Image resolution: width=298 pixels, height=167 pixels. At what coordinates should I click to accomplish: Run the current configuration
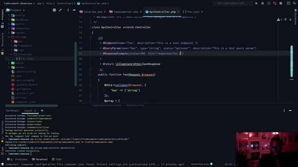coord(257,3)
